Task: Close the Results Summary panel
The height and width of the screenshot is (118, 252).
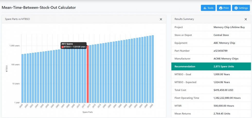Action: [x=246, y=19]
